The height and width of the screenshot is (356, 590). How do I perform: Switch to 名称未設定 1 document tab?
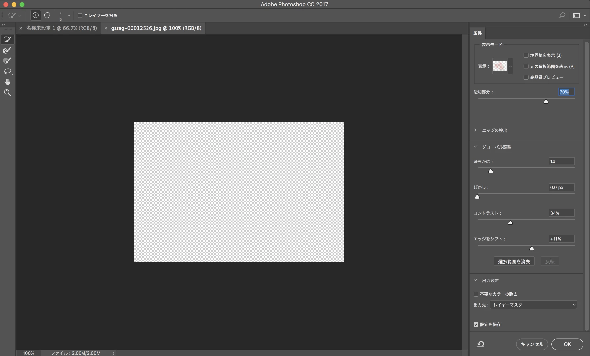(62, 28)
